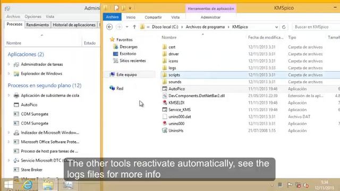The width and height of the screenshot is (340, 191).
Task: Click the volume speaker tray icon
Action: pos(306,185)
